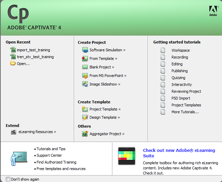Open the Workspace tutorial

point(181,50)
